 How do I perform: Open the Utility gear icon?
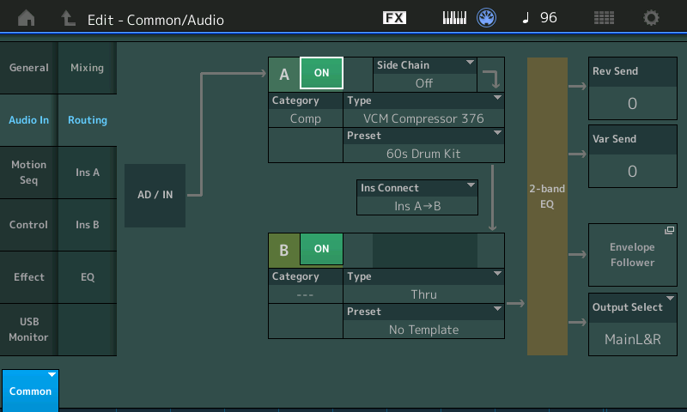pyautogui.click(x=651, y=18)
